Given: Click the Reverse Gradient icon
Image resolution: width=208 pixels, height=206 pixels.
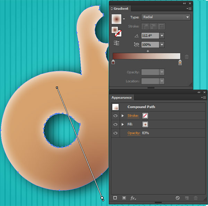Looking at the screenshot, I should pos(116,43).
